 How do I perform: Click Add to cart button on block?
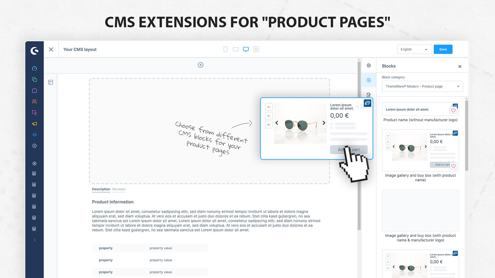[348, 149]
